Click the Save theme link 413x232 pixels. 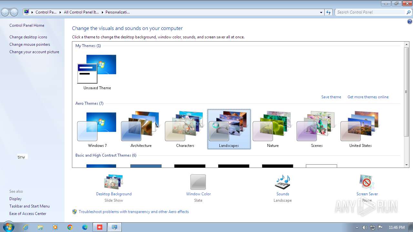(x=331, y=97)
